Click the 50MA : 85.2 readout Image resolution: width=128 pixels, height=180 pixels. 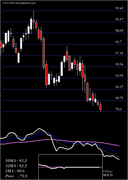coord(16,161)
